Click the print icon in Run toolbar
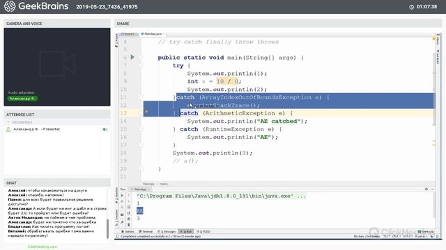 [128, 219]
